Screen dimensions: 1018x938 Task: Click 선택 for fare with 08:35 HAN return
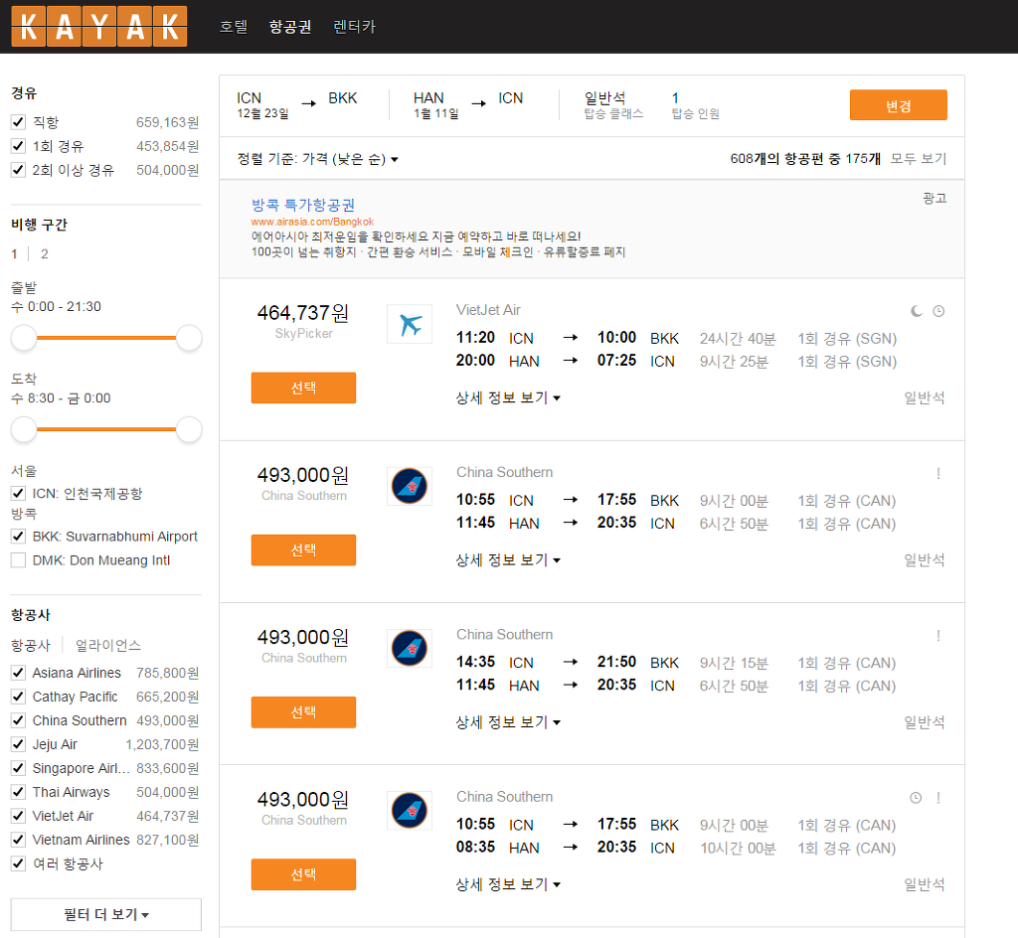(304, 874)
